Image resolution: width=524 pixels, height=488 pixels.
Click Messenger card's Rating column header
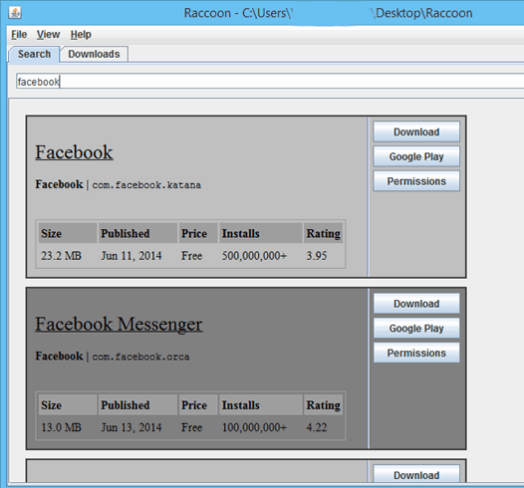pos(324,405)
